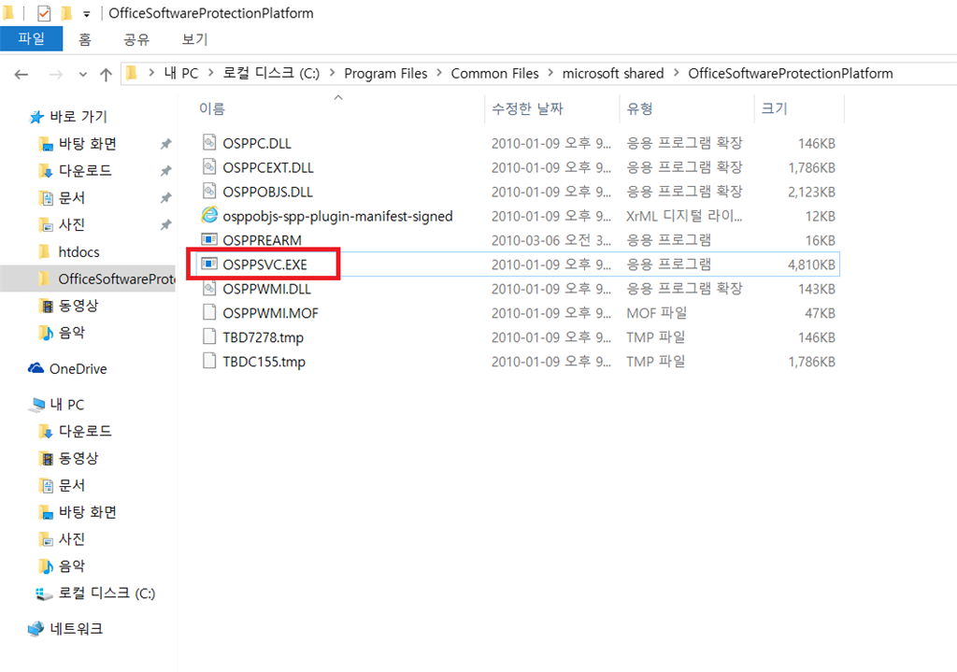Select OfficeSoftwareProt folder in sidebar
This screenshot has width=957, height=672.
coord(116,279)
